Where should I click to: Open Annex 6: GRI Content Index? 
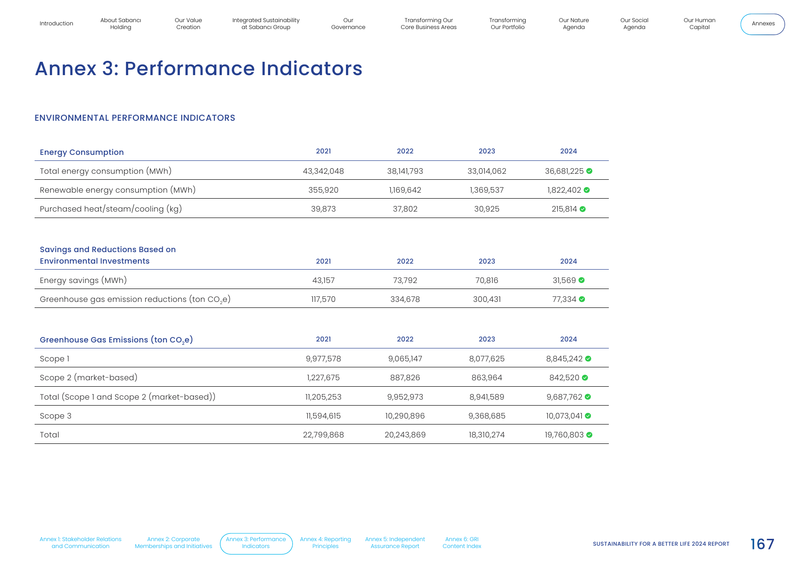[462, 543]
